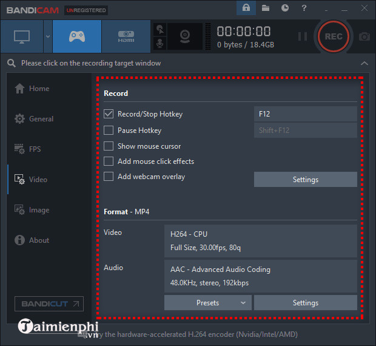Viewport: 376px width, 346px height.
Task: Toggle microphone recording icon
Action: pos(160,44)
